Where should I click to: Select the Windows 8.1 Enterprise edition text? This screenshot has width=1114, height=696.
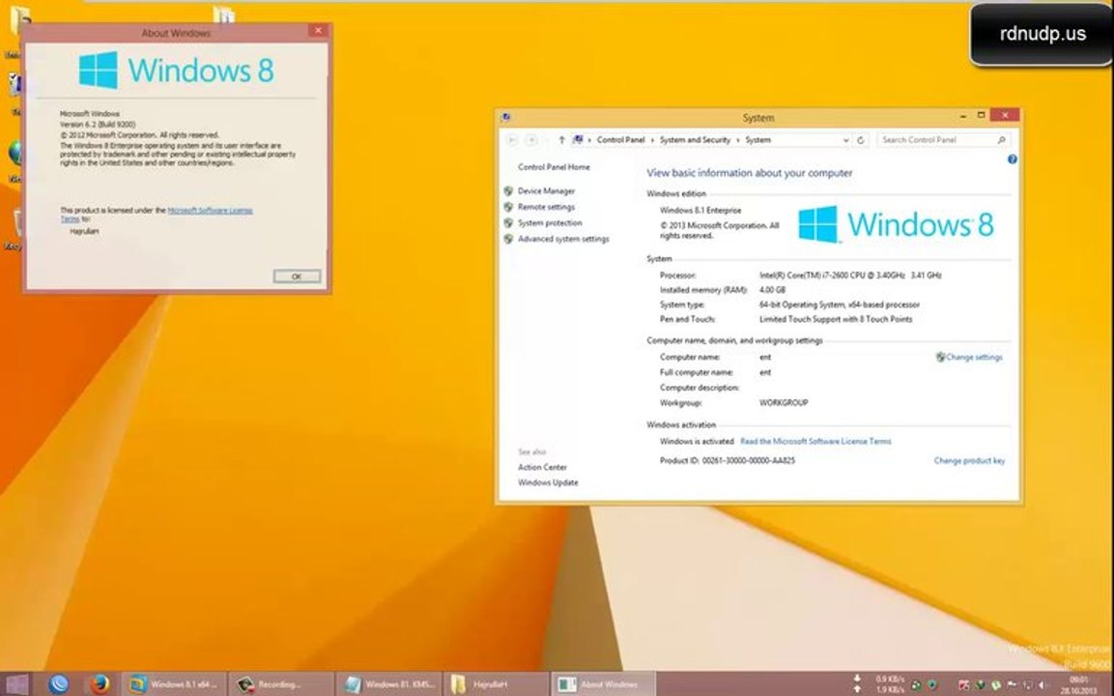tap(700, 211)
